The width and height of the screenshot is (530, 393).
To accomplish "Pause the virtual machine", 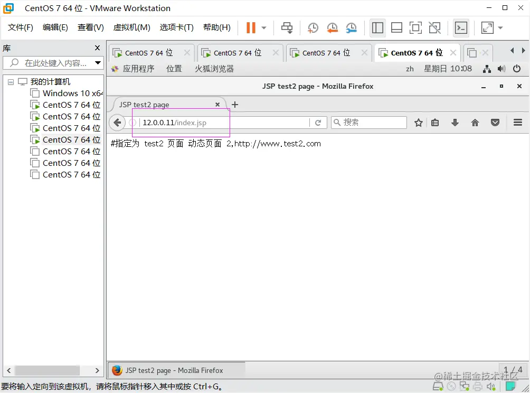I will point(251,28).
